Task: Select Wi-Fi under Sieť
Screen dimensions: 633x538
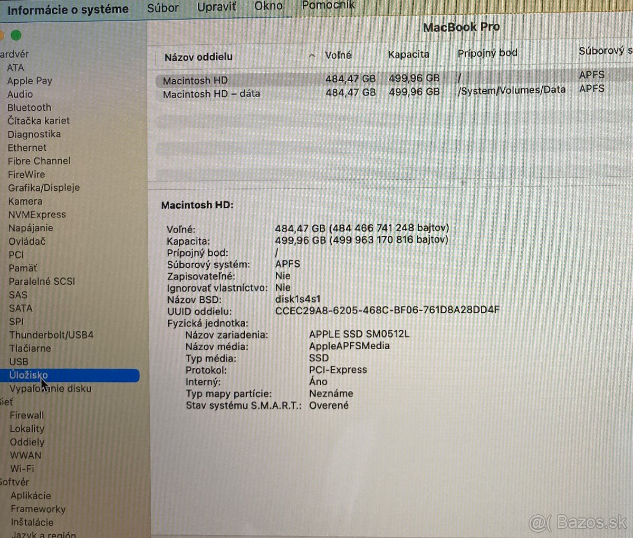Action: tap(22, 468)
